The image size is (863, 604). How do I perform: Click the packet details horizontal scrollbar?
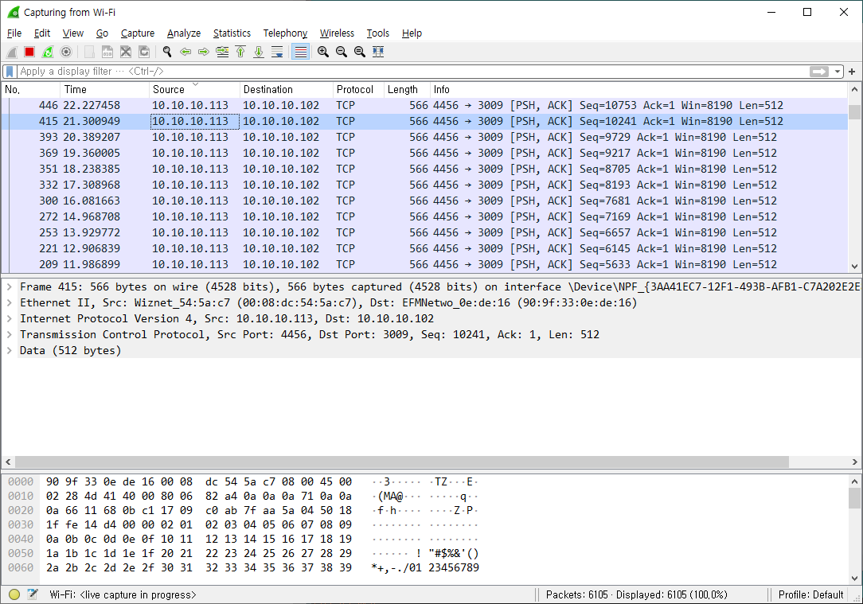tap(402, 462)
